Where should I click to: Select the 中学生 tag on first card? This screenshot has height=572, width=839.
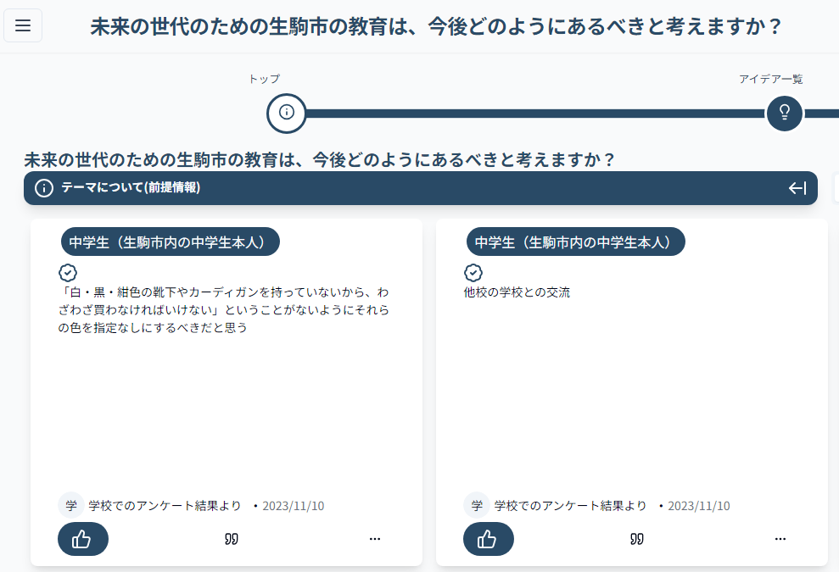[x=171, y=242]
